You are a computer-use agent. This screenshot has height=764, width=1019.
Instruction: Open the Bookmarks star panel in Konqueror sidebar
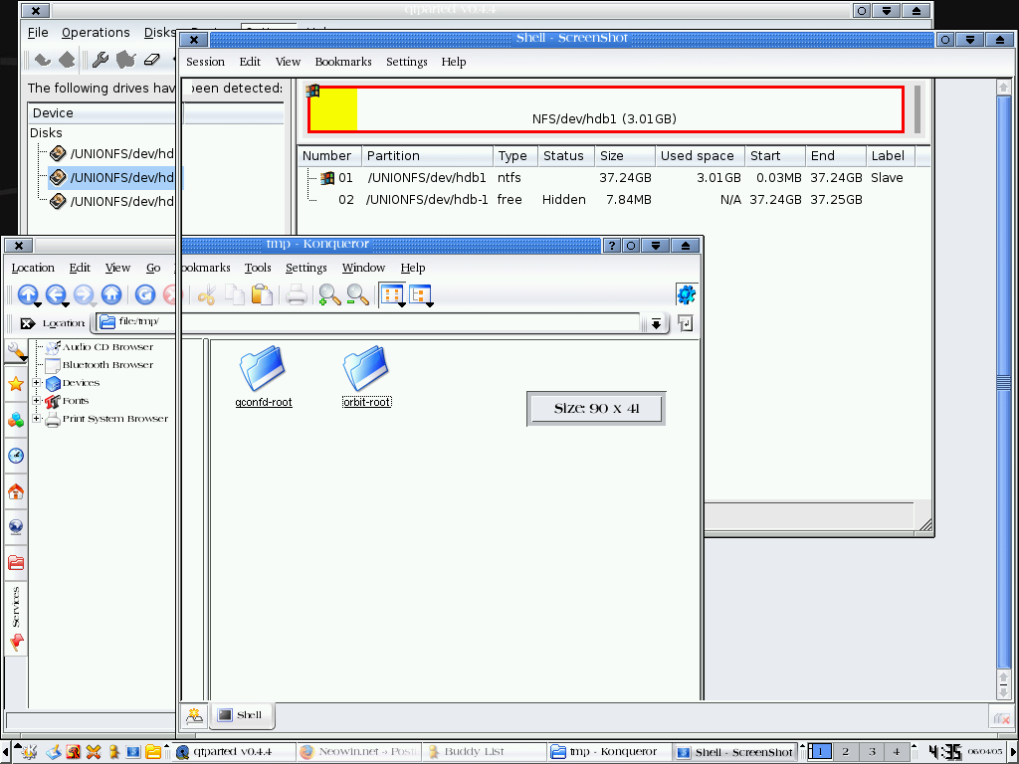[x=16, y=384]
